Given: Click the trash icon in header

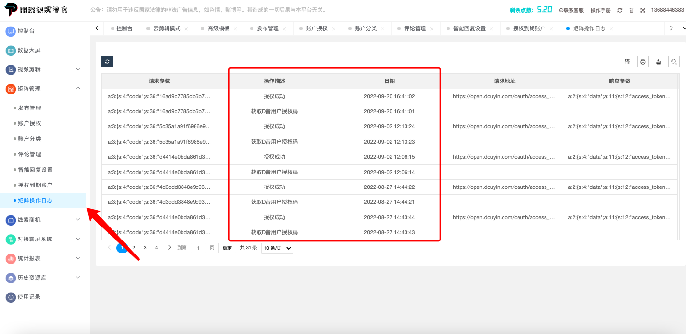Looking at the screenshot, I should click(x=631, y=10).
